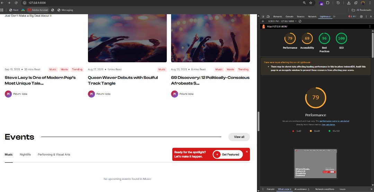
Task: Bookmark this page with the star icon
Action: [x=311, y=3]
